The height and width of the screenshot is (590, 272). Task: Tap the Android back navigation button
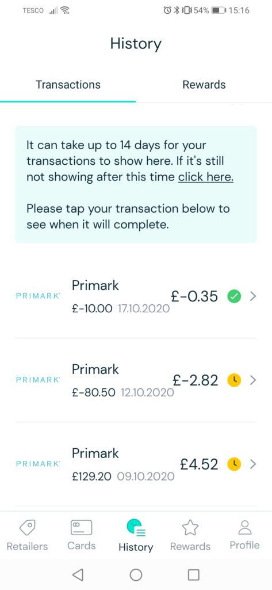coord(78,574)
